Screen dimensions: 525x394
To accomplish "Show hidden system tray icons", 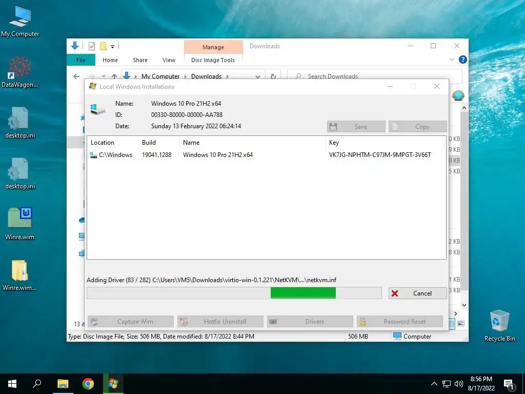I will coord(434,384).
